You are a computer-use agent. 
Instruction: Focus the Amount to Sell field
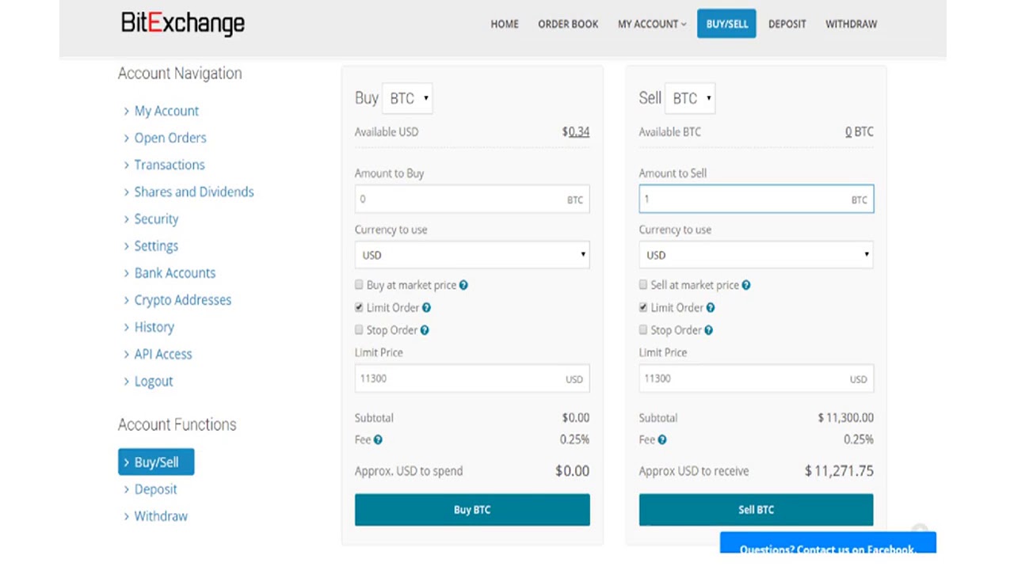coord(757,199)
